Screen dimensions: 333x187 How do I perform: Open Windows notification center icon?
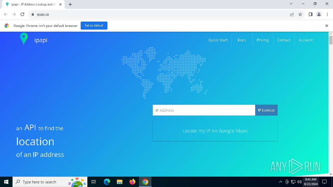pyautogui.click(x=324, y=182)
